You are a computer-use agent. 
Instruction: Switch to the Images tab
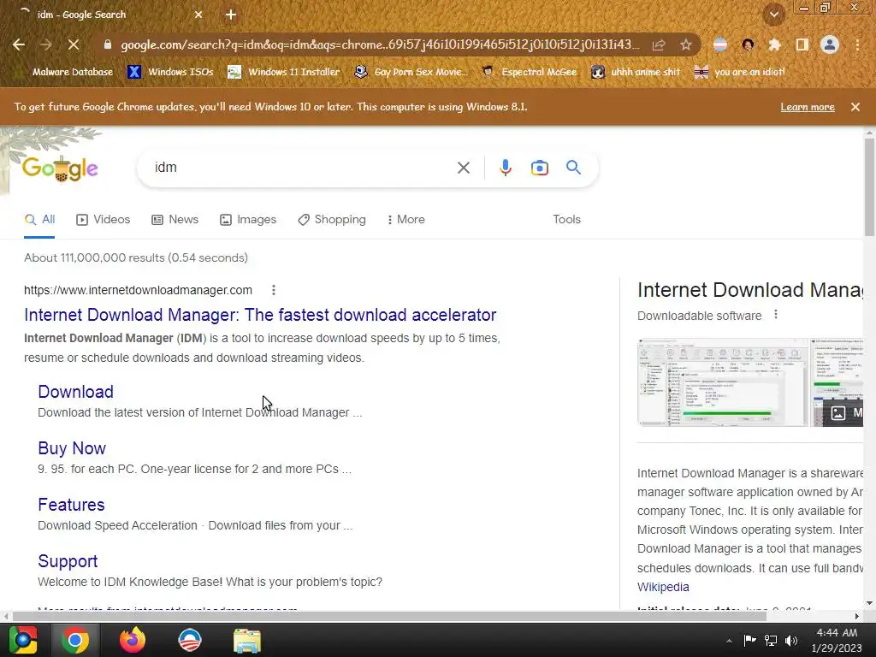[248, 220]
